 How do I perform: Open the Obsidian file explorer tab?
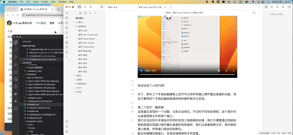79,7
